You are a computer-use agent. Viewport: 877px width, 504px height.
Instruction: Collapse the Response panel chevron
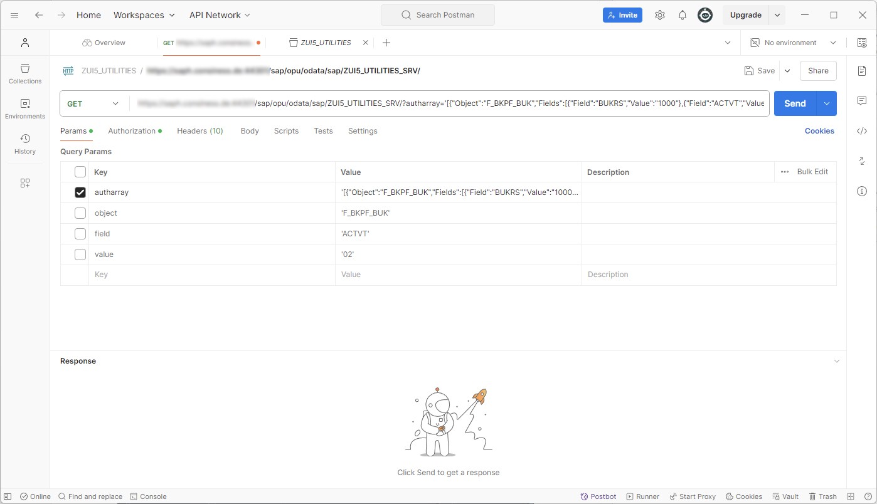836,361
